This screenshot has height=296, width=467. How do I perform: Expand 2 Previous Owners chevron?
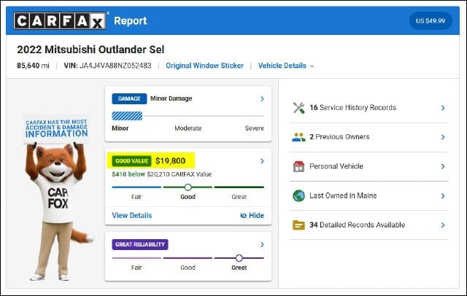click(443, 137)
